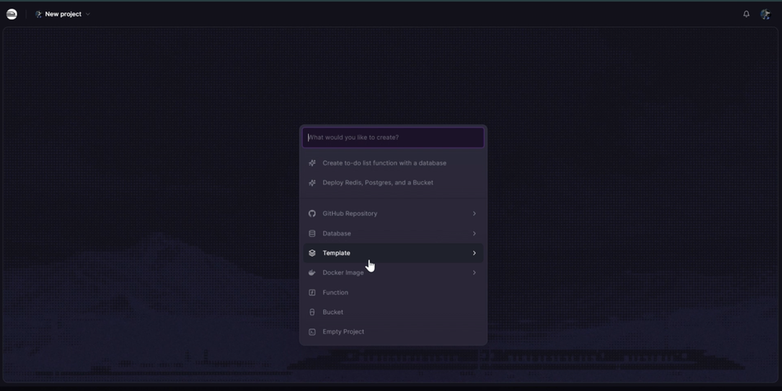Select 'Deploy Redis, Postgres, and a Bucket'
Viewport: 782px width, 391px height.
(x=393, y=183)
